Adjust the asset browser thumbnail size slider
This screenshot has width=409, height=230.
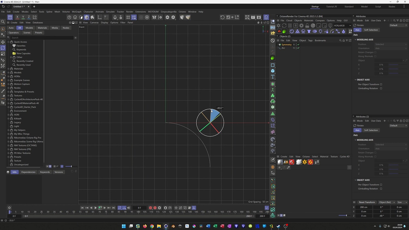click(71, 166)
